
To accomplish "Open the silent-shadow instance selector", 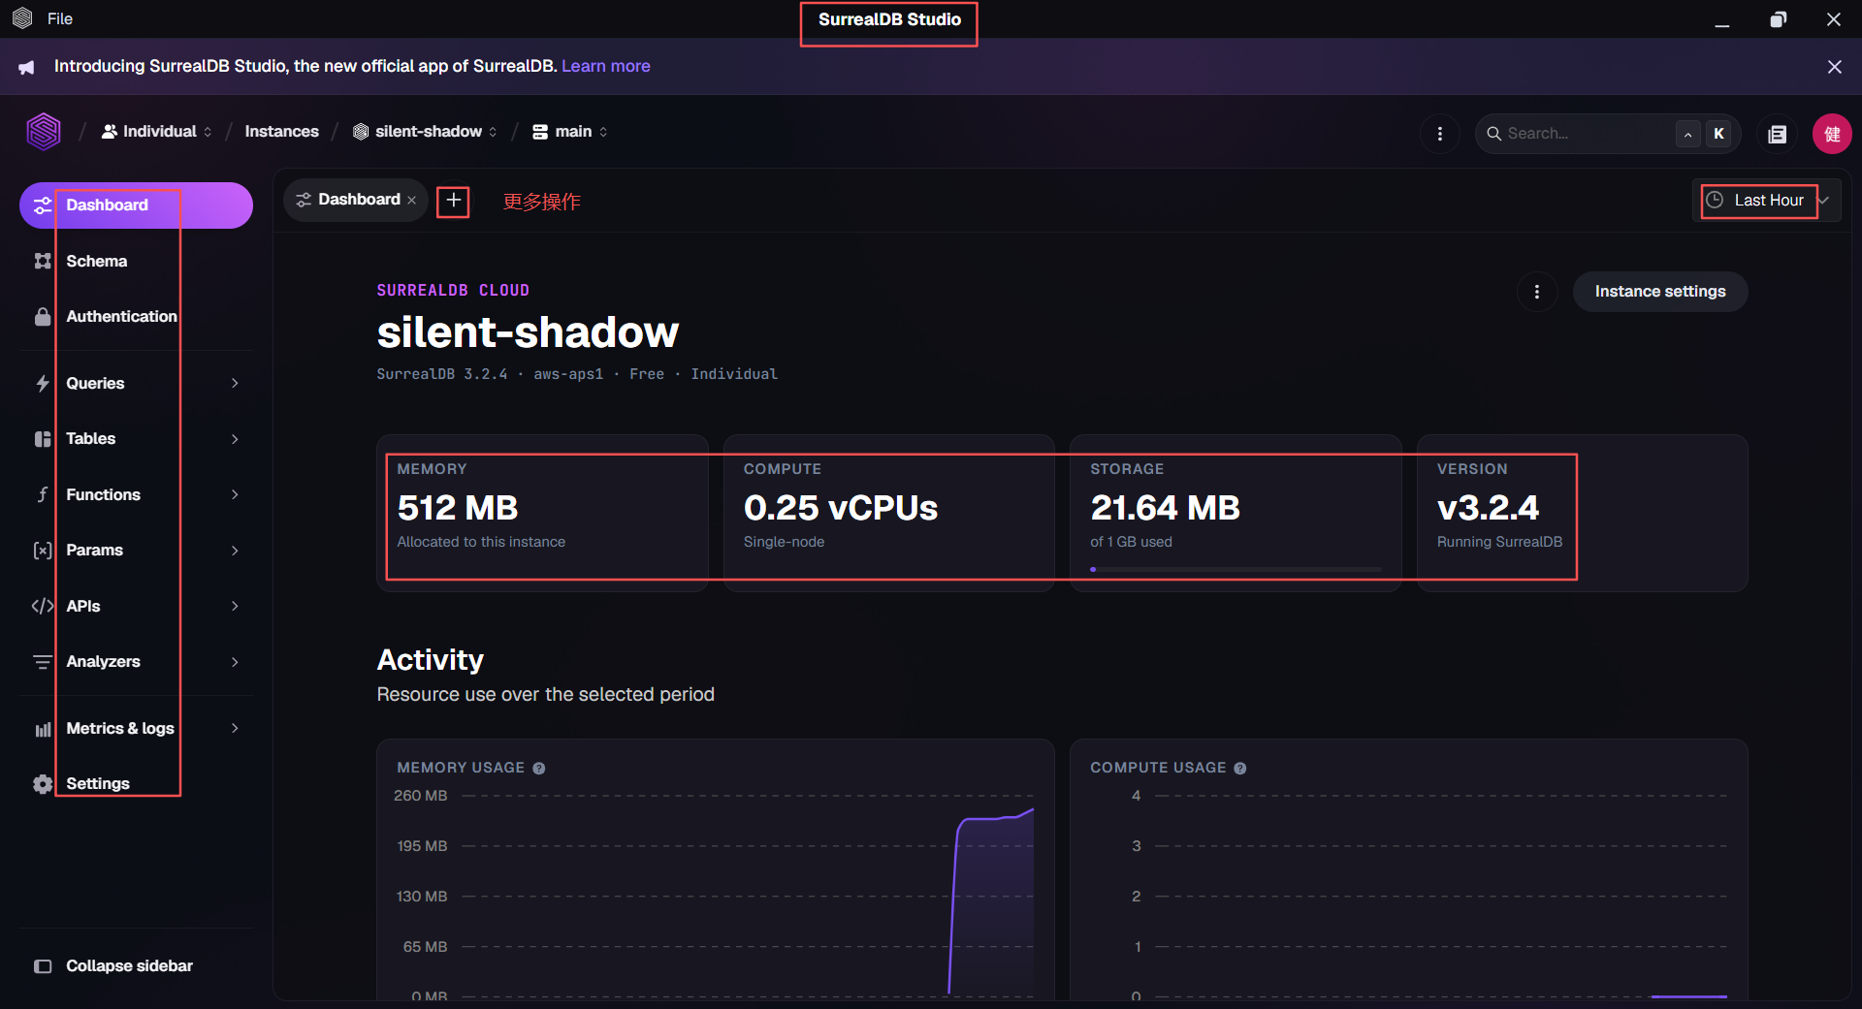I will pyautogui.click(x=426, y=132).
